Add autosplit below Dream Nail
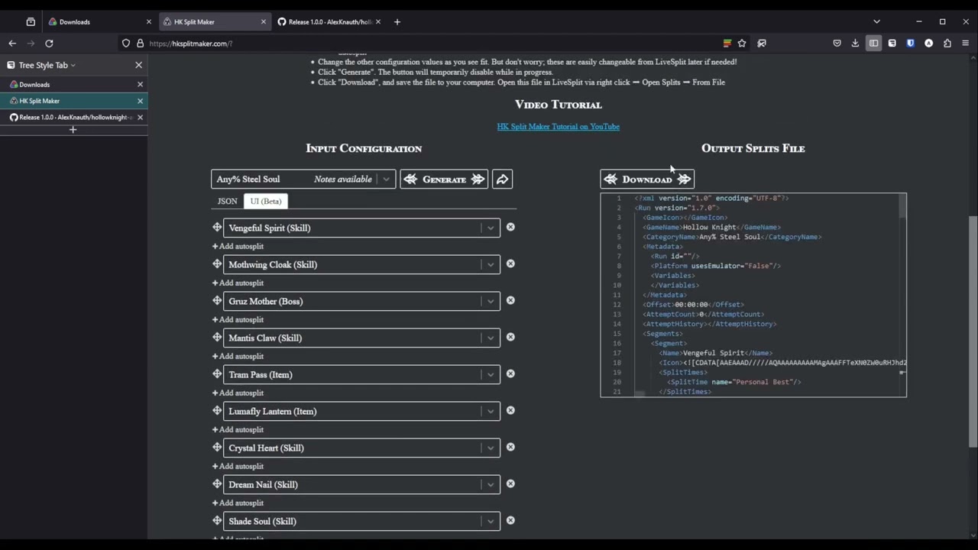This screenshot has height=550, width=978. [x=238, y=503]
